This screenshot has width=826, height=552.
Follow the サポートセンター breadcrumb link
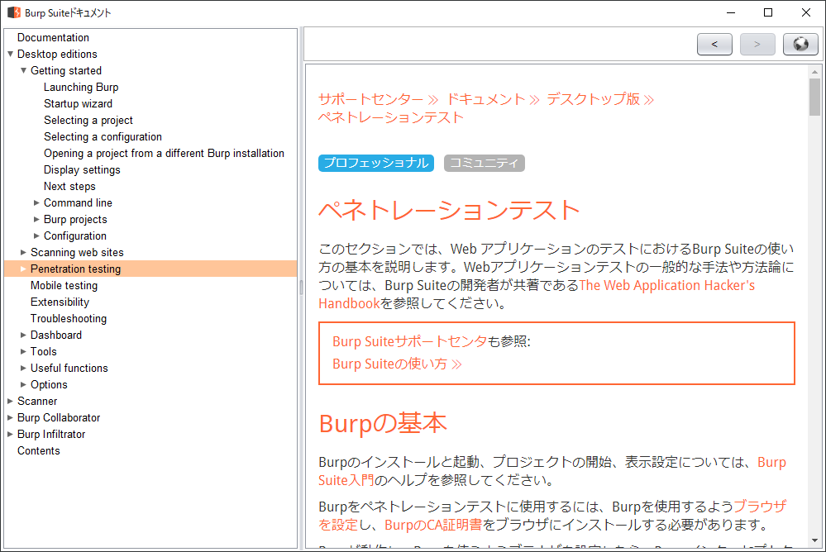(370, 99)
